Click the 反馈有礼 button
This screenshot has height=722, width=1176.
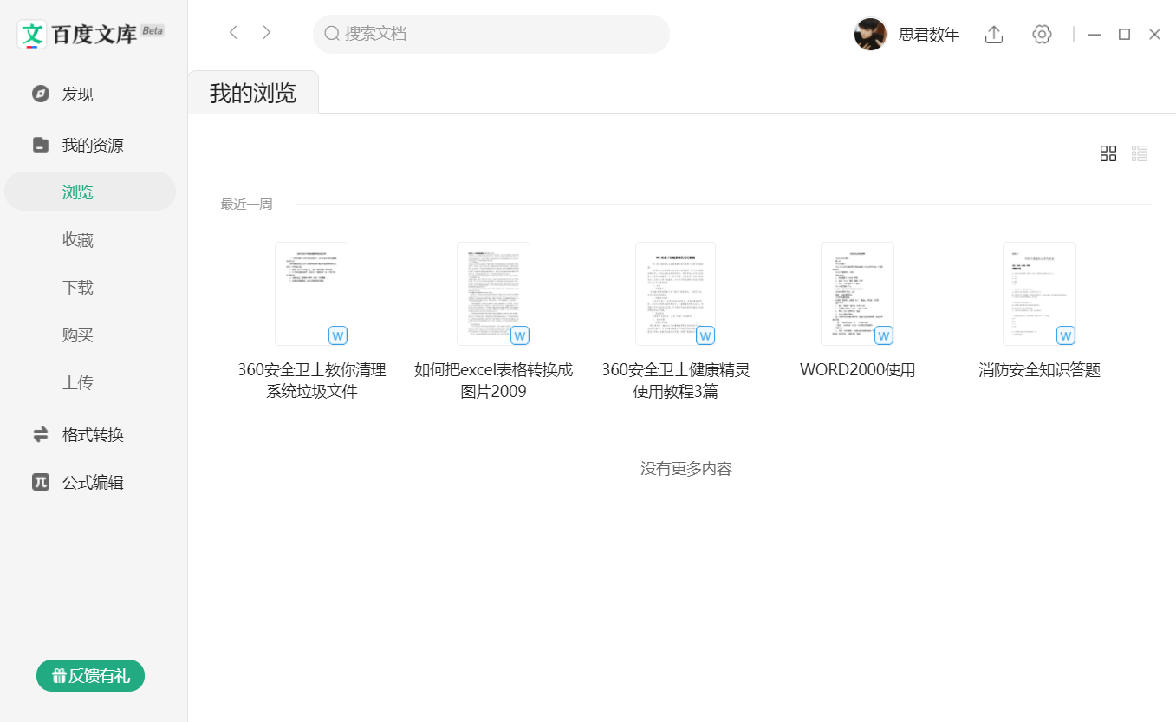[90, 675]
